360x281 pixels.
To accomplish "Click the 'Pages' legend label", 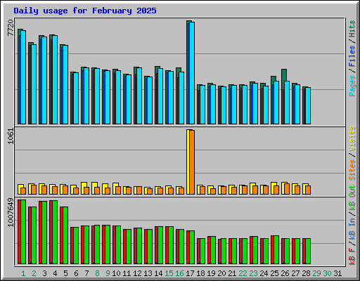I will (x=352, y=86).
